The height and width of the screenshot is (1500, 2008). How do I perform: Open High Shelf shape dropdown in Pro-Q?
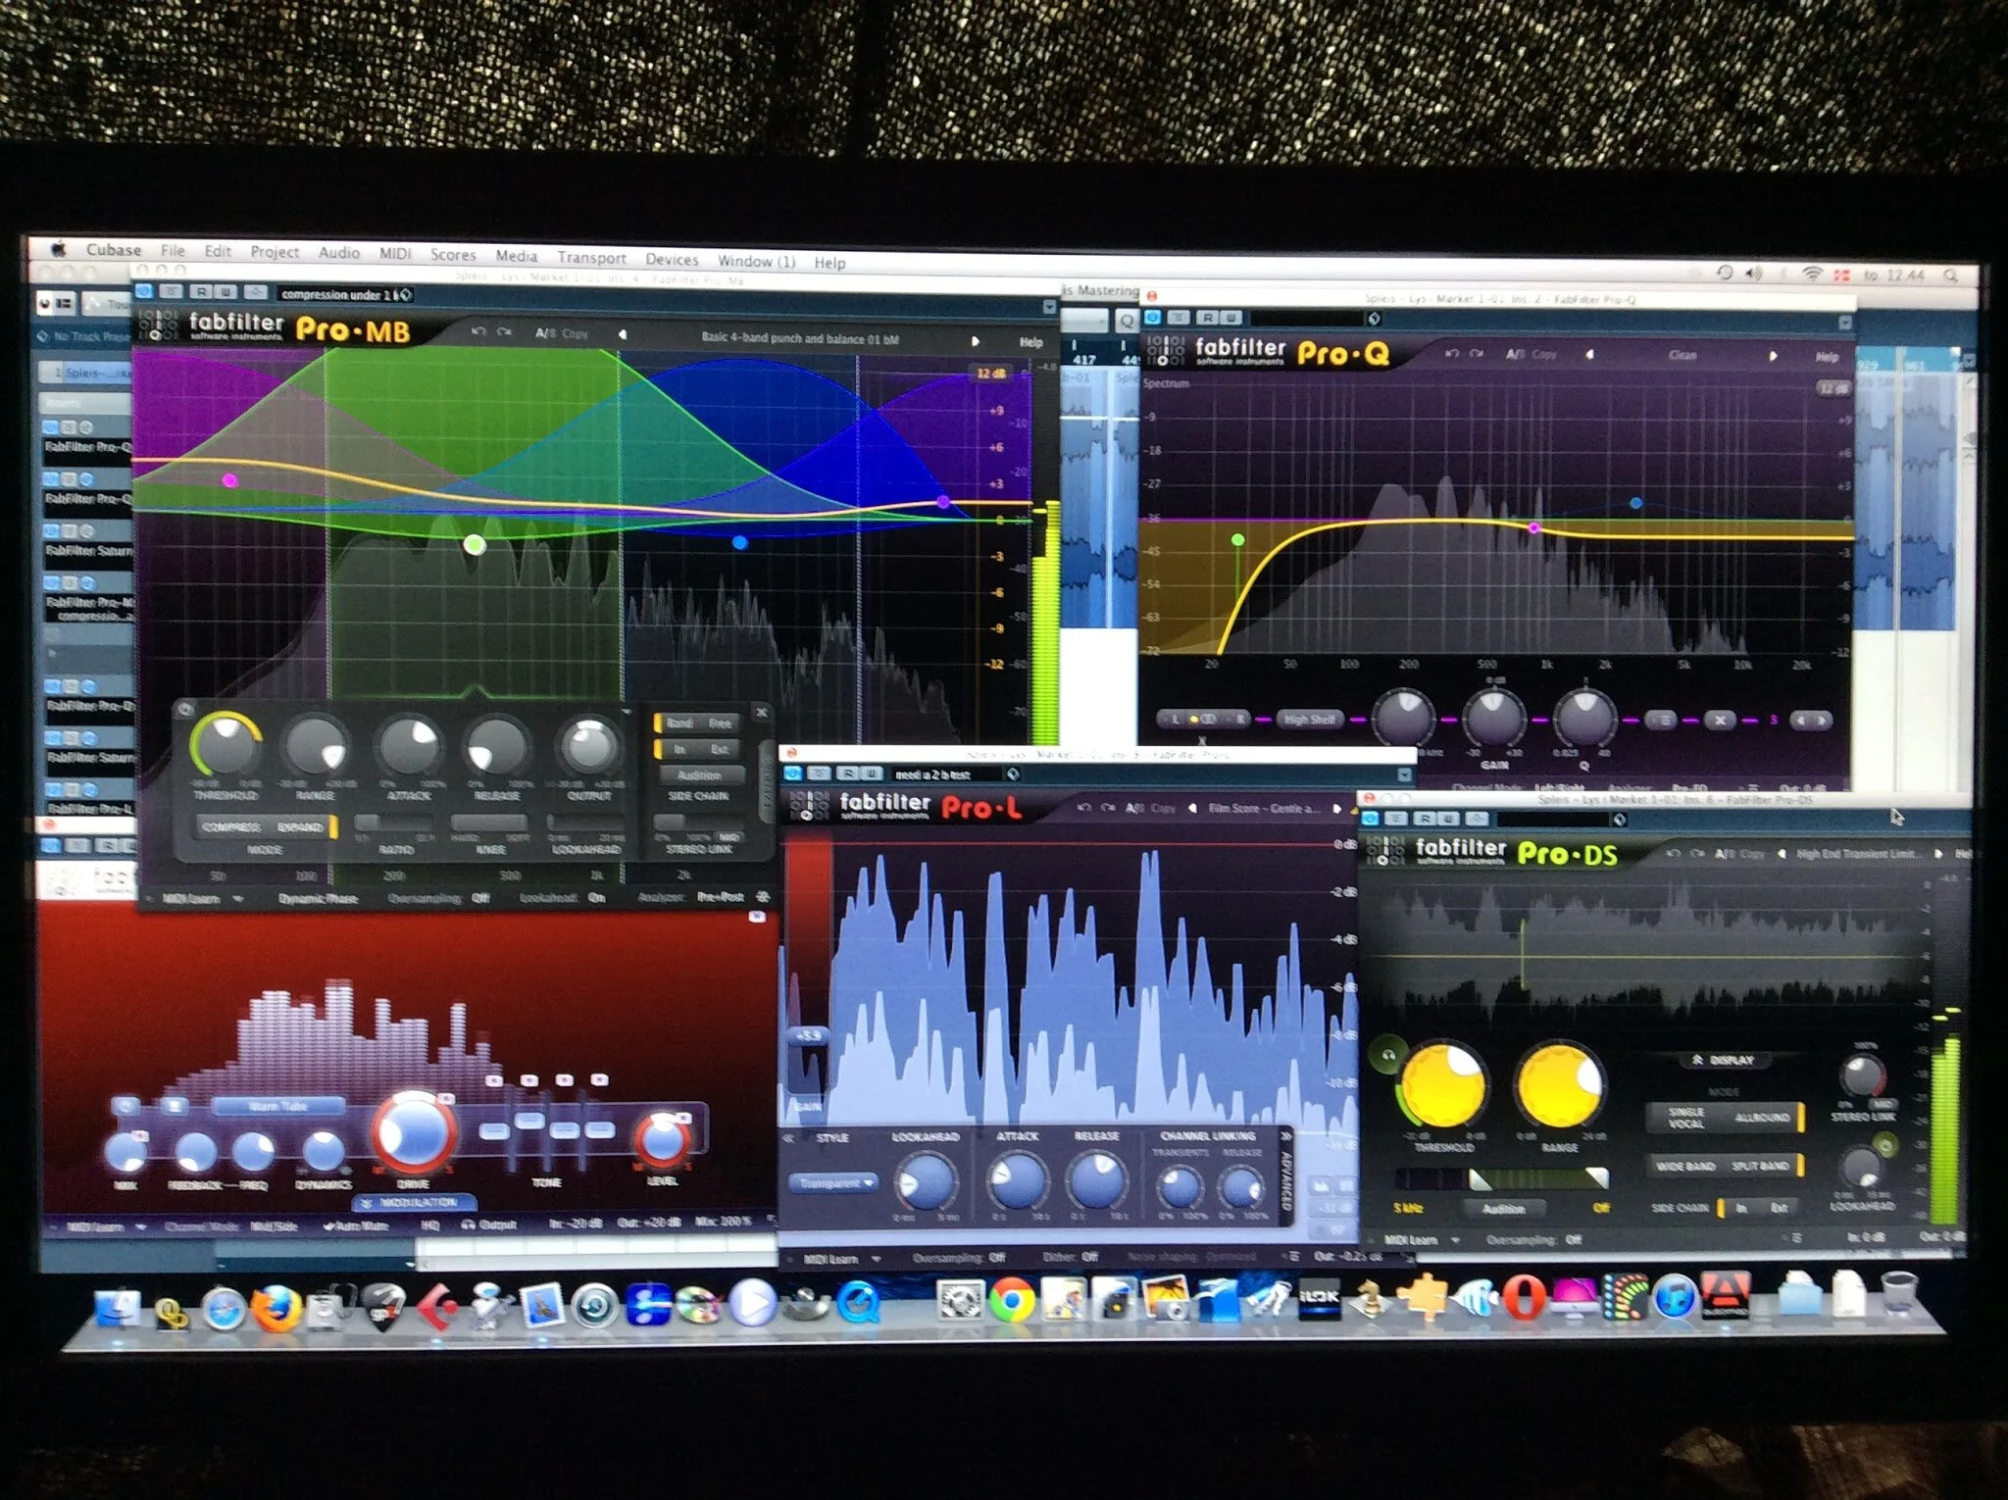coord(1310,720)
